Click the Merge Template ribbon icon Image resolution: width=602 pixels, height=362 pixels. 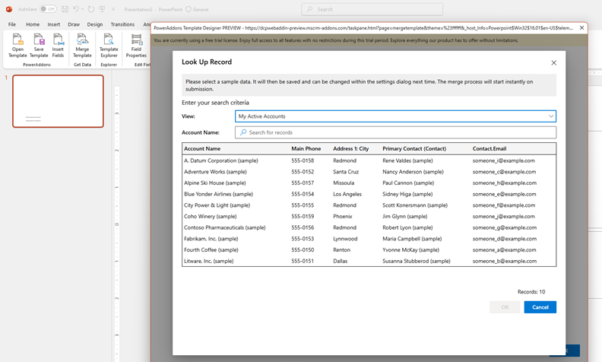(x=82, y=46)
